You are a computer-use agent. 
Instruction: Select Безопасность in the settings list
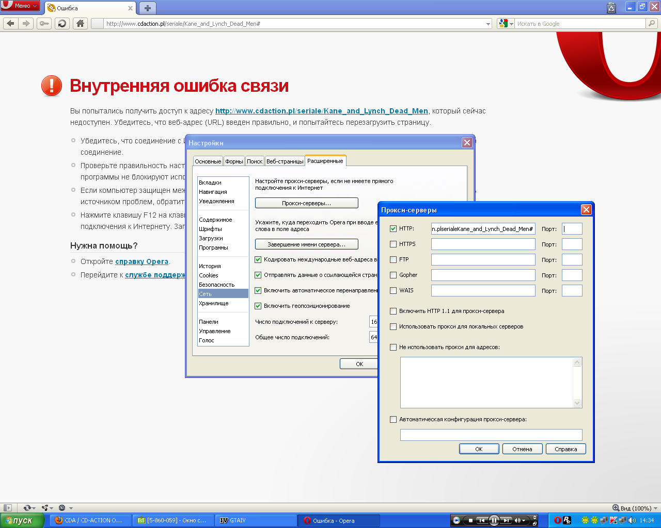pyautogui.click(x=223, y=285)
